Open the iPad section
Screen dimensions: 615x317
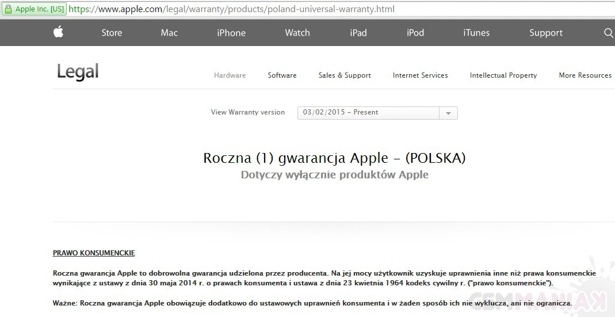358,33
